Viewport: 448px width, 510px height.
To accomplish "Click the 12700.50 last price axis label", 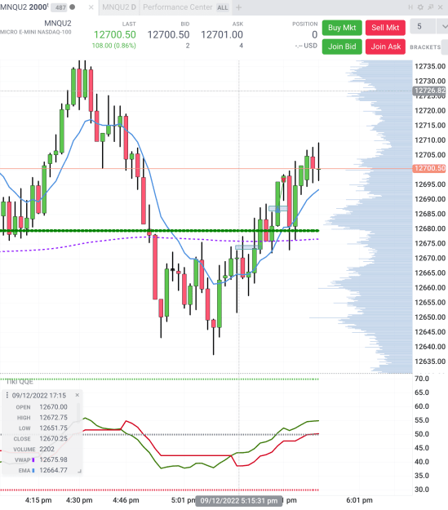I will click(429, 168).
